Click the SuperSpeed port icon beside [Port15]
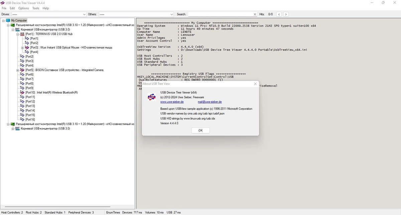Screen dimensions: 401x215 pyautogui.click(x=22, y=115)
